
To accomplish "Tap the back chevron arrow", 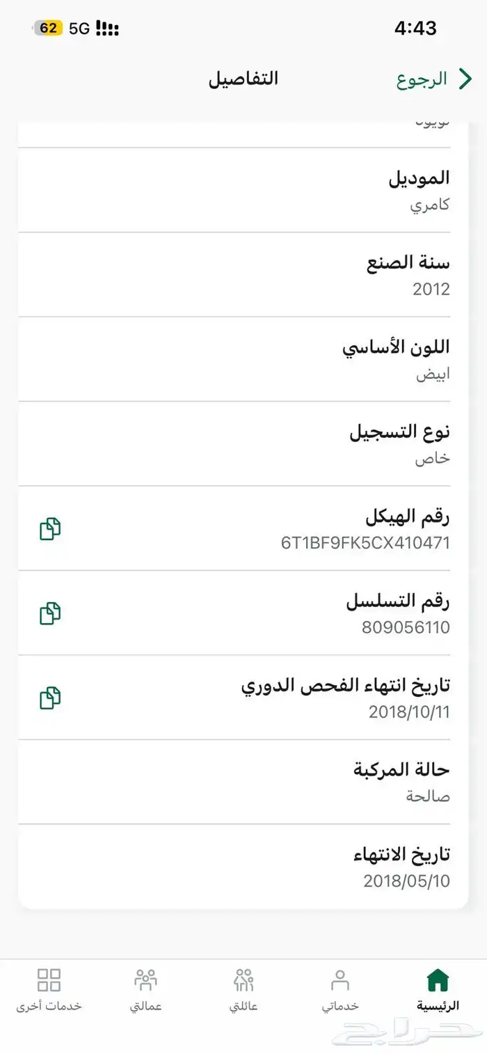I will 465,79.
